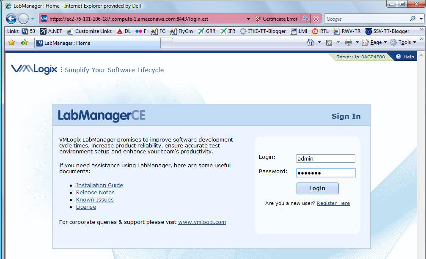Screen dimensions: 426x259
Task: Open the GRR favorite link
Action: (206, 31)
